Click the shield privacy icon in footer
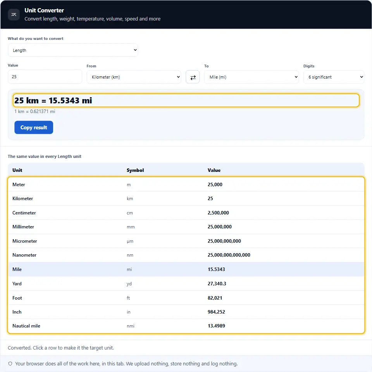The width and height of the screenshot is (372, 372). pyautogui.click(x=10, y=364)
